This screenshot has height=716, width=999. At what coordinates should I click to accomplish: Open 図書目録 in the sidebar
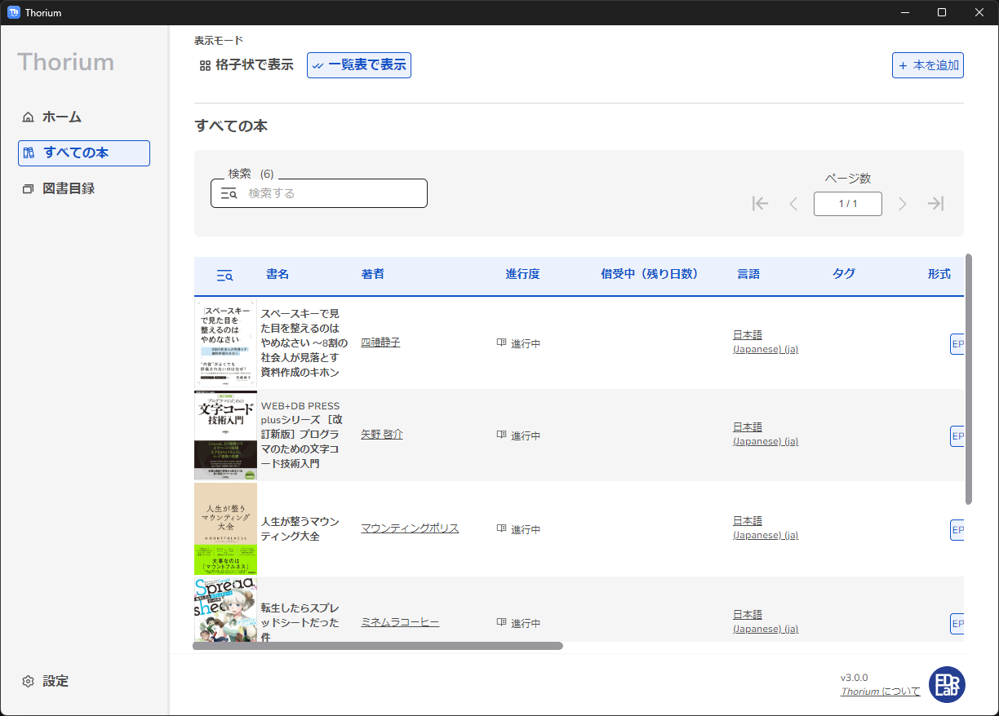pos(68,188)
